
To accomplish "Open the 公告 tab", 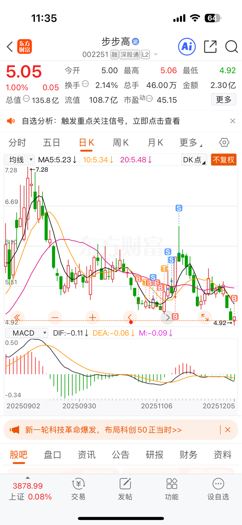I will click(x=121, y=455).
